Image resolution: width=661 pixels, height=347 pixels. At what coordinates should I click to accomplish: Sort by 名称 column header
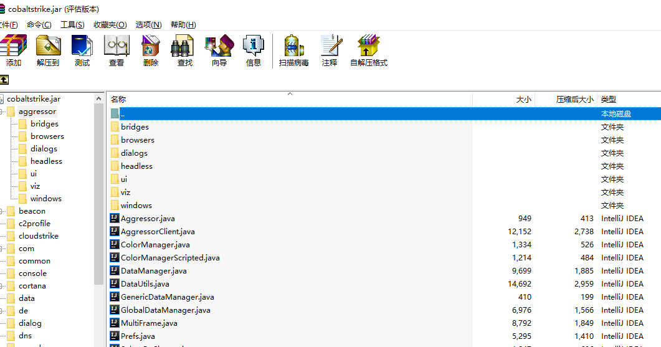tap(289, 100)
